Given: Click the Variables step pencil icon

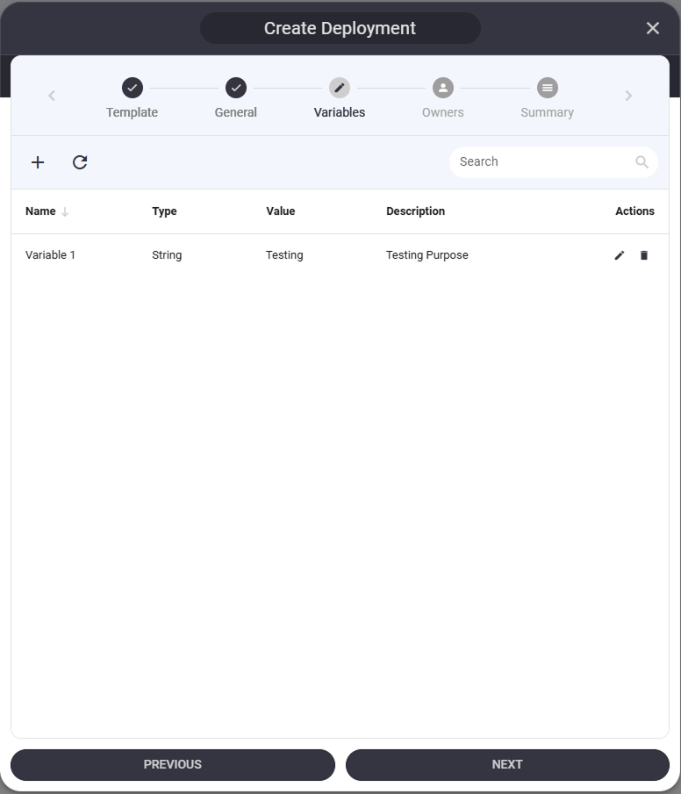Looking at the screenshot, I should coord(340,88).
